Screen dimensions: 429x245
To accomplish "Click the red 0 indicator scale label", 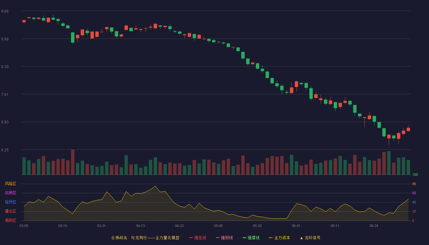I will pos(413,221).
